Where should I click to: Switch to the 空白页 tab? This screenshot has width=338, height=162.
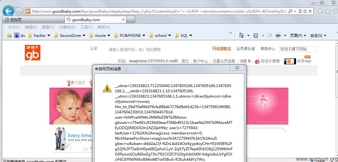tap(34, 20)
